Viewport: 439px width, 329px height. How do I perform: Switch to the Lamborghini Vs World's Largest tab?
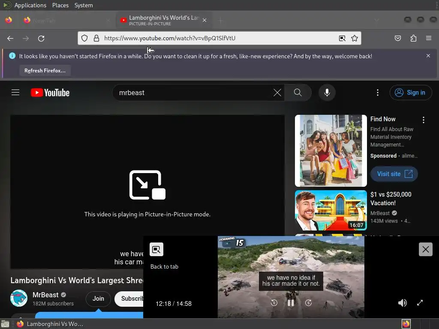164,20
